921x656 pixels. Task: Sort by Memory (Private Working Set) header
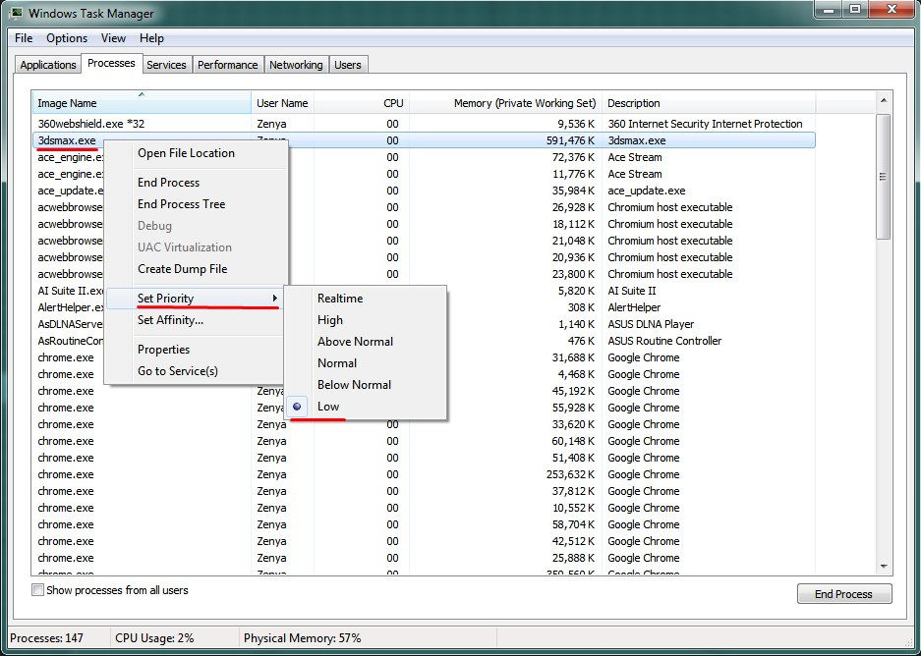tap(505, 103)
